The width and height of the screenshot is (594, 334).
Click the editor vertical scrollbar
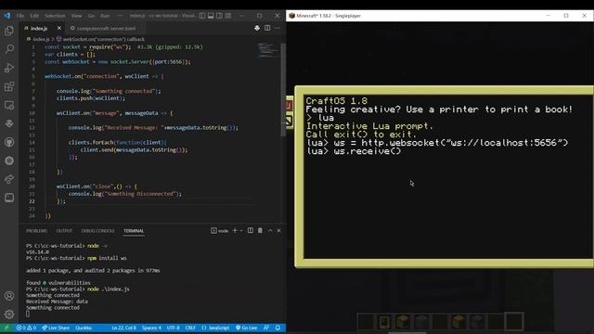coord(283,90)
